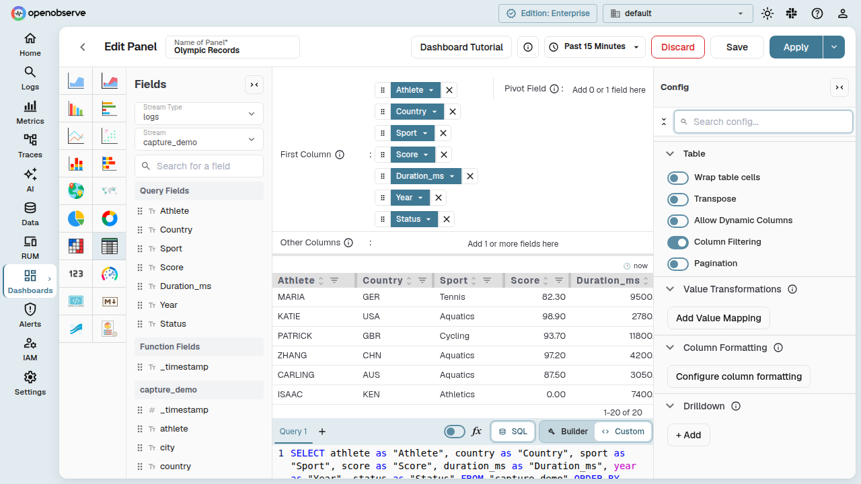861x484 pixels.
Task: Remove the Duration_ms field with X
Action: [x=470, y=176]
